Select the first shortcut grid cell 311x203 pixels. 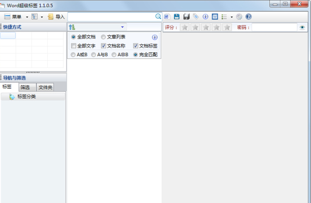tap(8, 35)
